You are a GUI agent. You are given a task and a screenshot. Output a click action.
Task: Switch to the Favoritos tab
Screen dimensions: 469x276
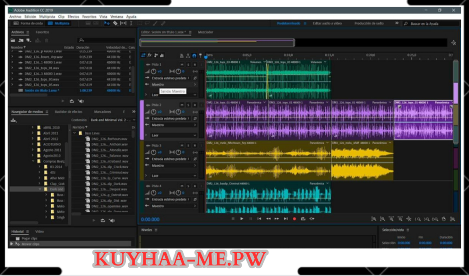pyautogui.click(x=42, y=32)
